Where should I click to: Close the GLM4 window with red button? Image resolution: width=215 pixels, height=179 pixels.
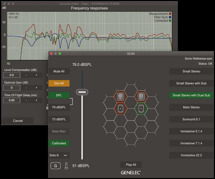coord(51,54)
